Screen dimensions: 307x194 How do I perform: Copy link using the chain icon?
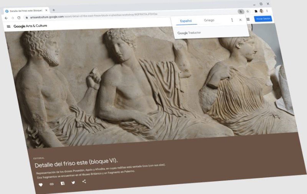[52, 184]
